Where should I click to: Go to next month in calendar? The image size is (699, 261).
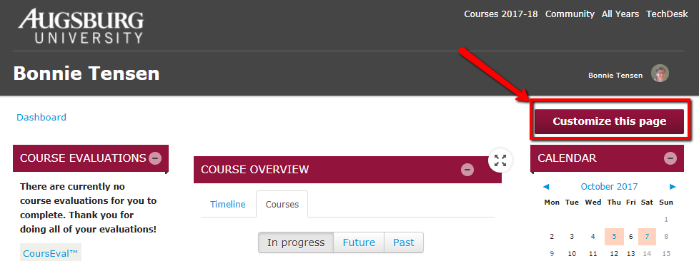673,187
